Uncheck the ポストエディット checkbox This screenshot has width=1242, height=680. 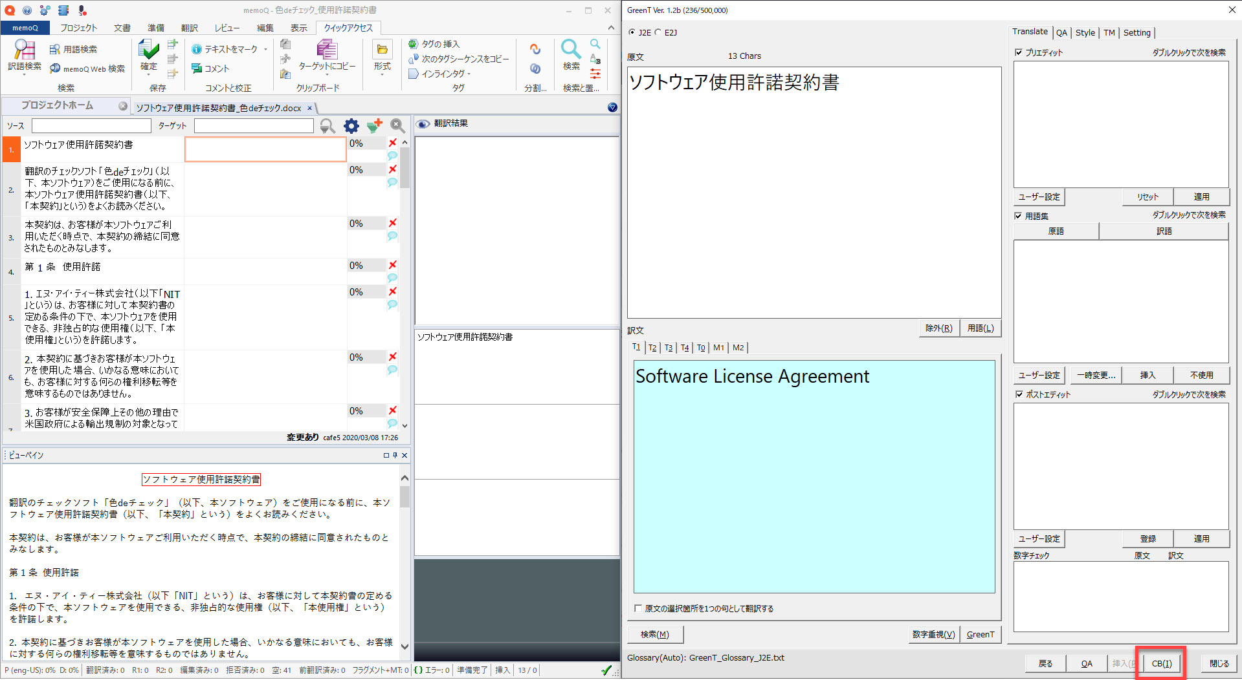[1019, 394]
